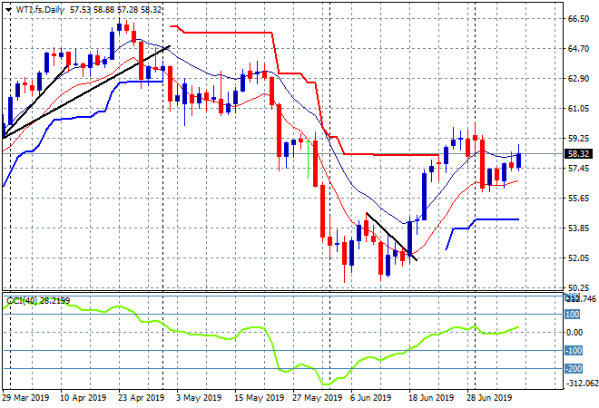Select the black descending trendline in June
599x408 pixels.
click(x=391, y=237)
